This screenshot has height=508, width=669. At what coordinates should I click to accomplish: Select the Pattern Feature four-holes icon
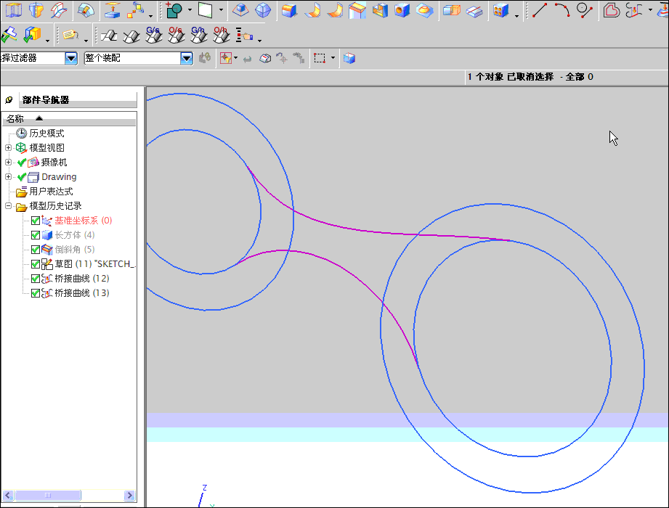tap(500, 10)
